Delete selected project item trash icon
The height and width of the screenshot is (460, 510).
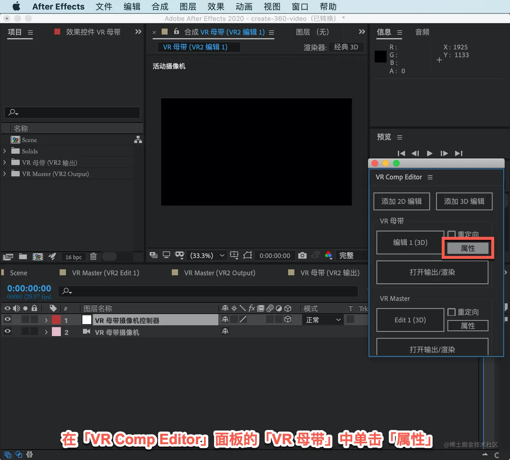[x=93, y=256]
